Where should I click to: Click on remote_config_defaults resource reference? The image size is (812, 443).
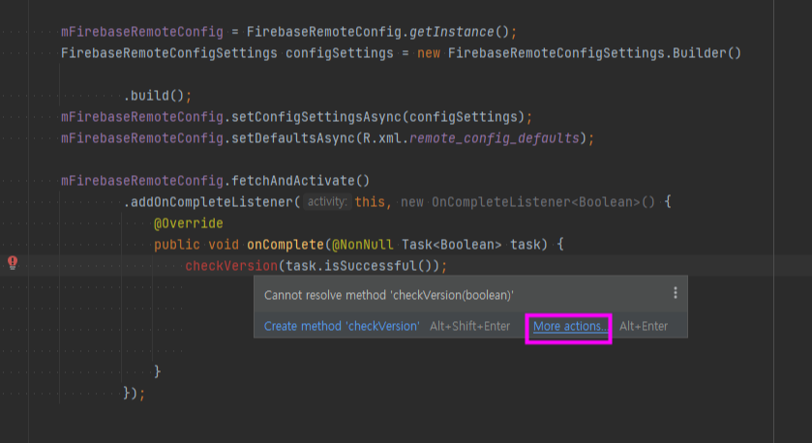pos(495,138)
